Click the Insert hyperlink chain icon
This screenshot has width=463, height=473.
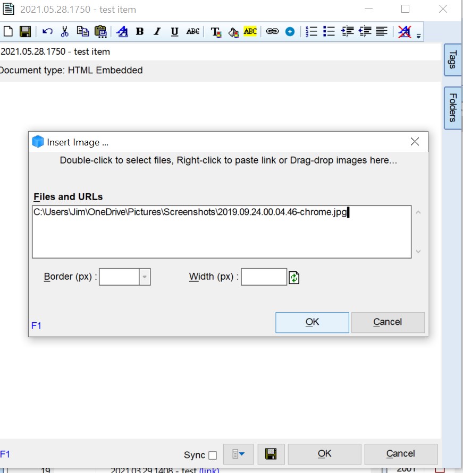coord(272,31)
